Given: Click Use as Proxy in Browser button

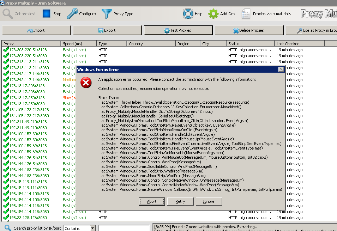Looking at the screenshot, I should (x=312, y=30).
